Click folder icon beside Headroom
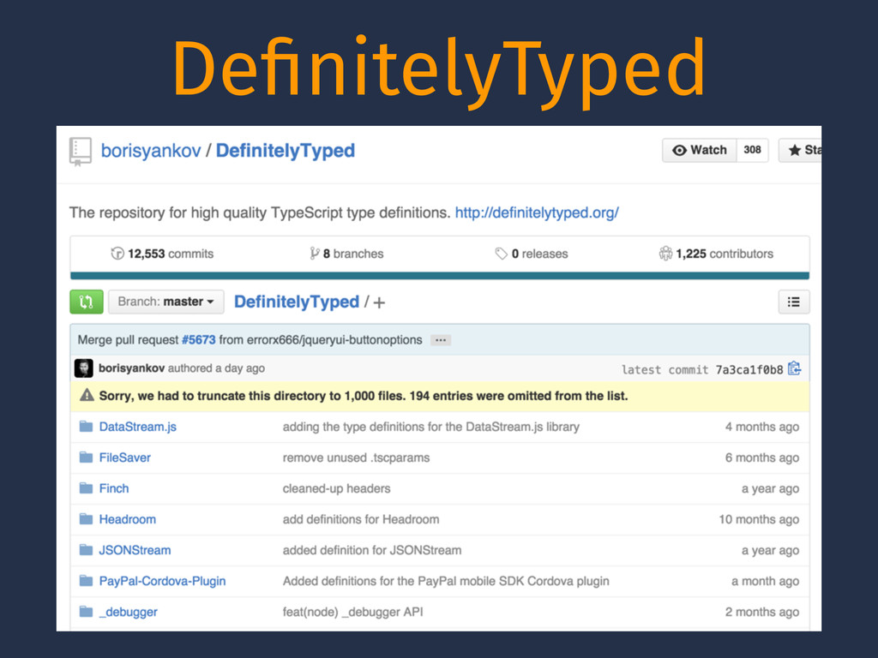The height and width of the screenshot is (658, 878). (86, 519)
